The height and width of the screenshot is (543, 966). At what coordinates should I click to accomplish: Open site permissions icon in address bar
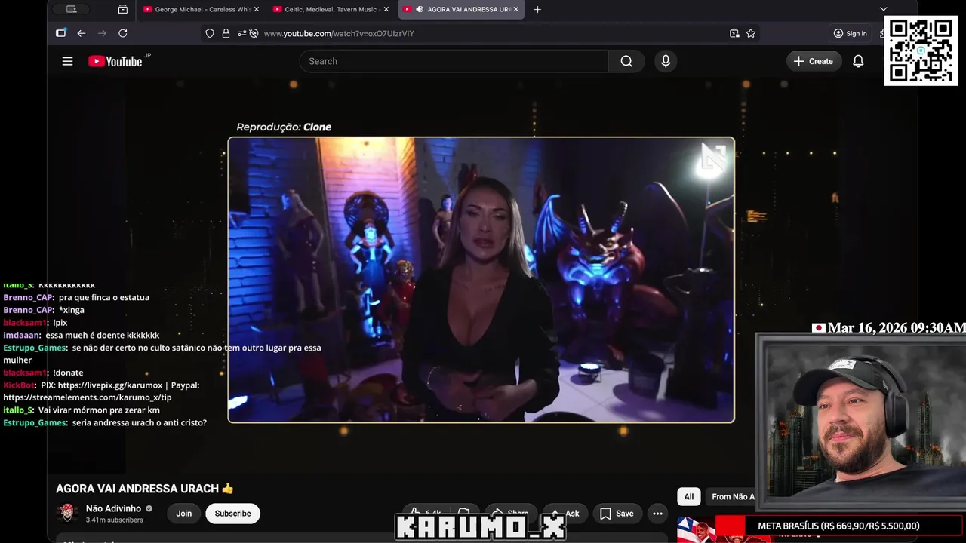pos(241,33)
